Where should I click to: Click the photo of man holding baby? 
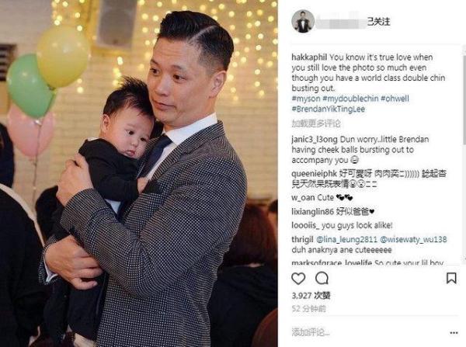(139, 174)
